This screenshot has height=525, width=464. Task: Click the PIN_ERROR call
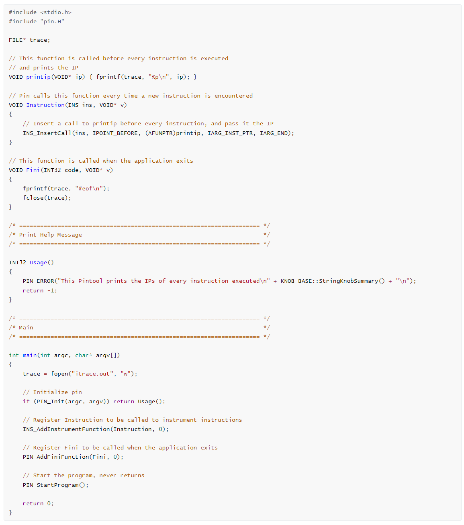tap(38, 281)
